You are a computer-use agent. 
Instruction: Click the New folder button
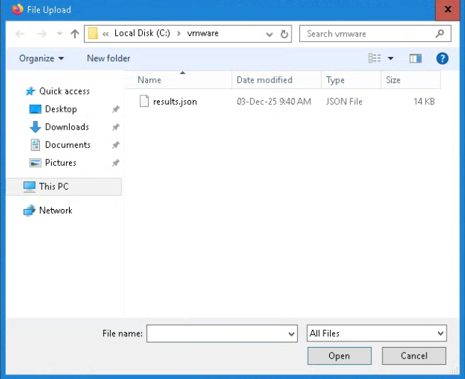coord(108,58)
